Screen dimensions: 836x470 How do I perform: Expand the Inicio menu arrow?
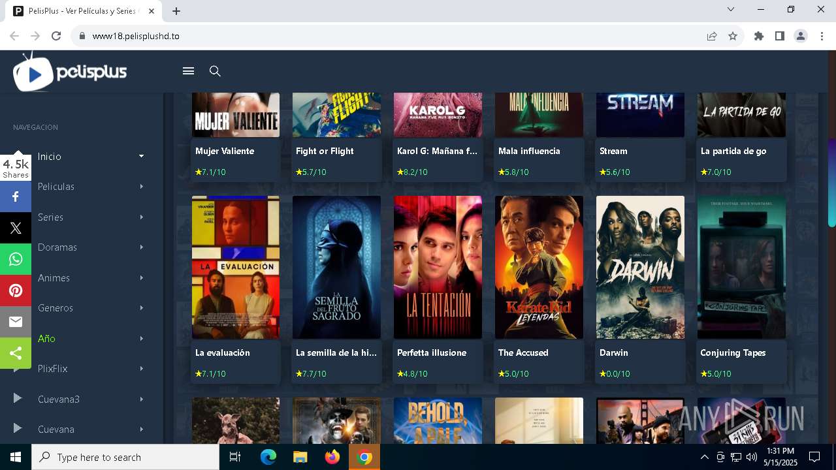coord(141,156)
